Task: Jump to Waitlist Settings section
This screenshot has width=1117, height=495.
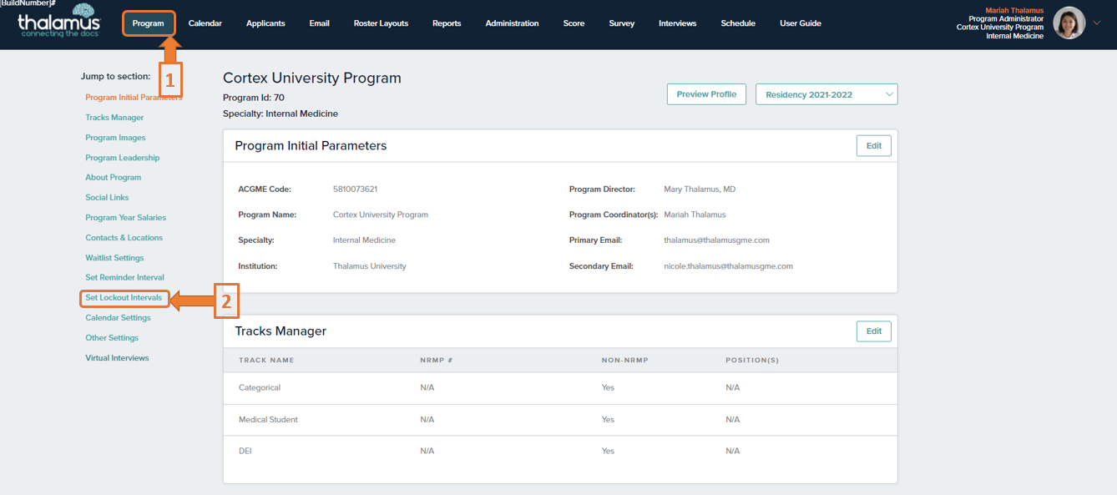Action: [114, 258]
